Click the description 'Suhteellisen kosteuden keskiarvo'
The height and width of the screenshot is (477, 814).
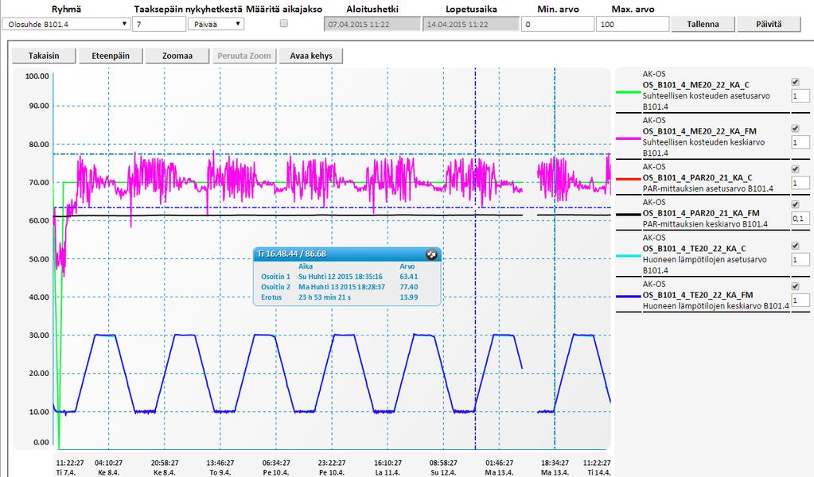(703, 142)
